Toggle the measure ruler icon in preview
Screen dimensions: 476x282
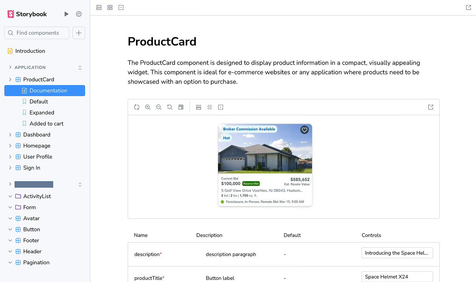click(199, 107)
